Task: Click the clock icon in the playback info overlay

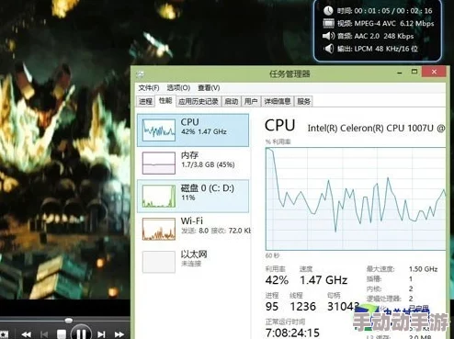Action: (x=328, y=11)
